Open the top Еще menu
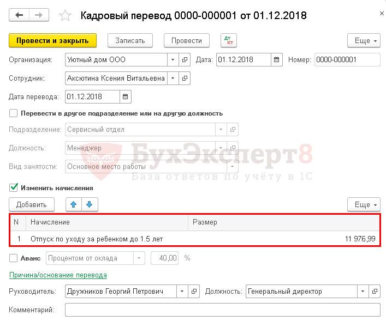The width and height of the screenshot is (386, 321). click(364, 40)
